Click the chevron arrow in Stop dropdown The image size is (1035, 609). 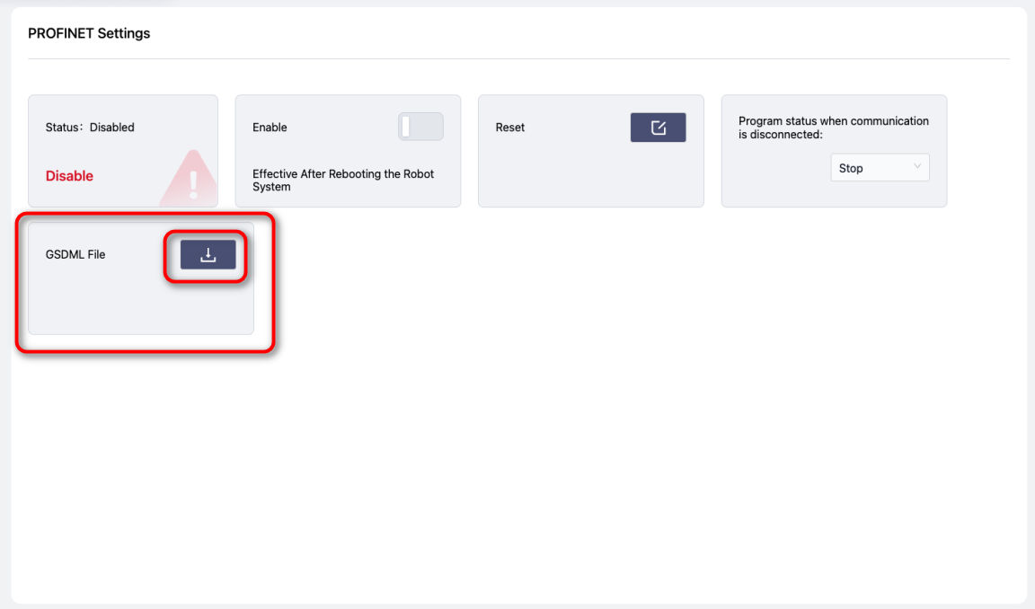916,167
